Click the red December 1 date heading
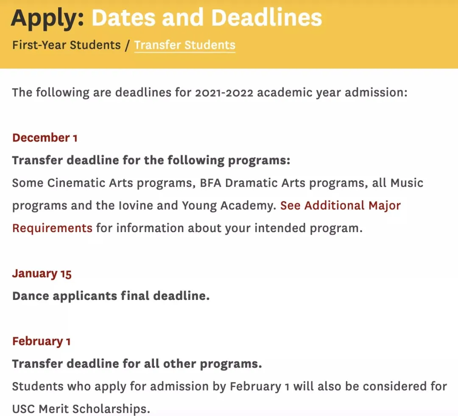The width and height of the screenshot is (458, 416). [45, 138]
